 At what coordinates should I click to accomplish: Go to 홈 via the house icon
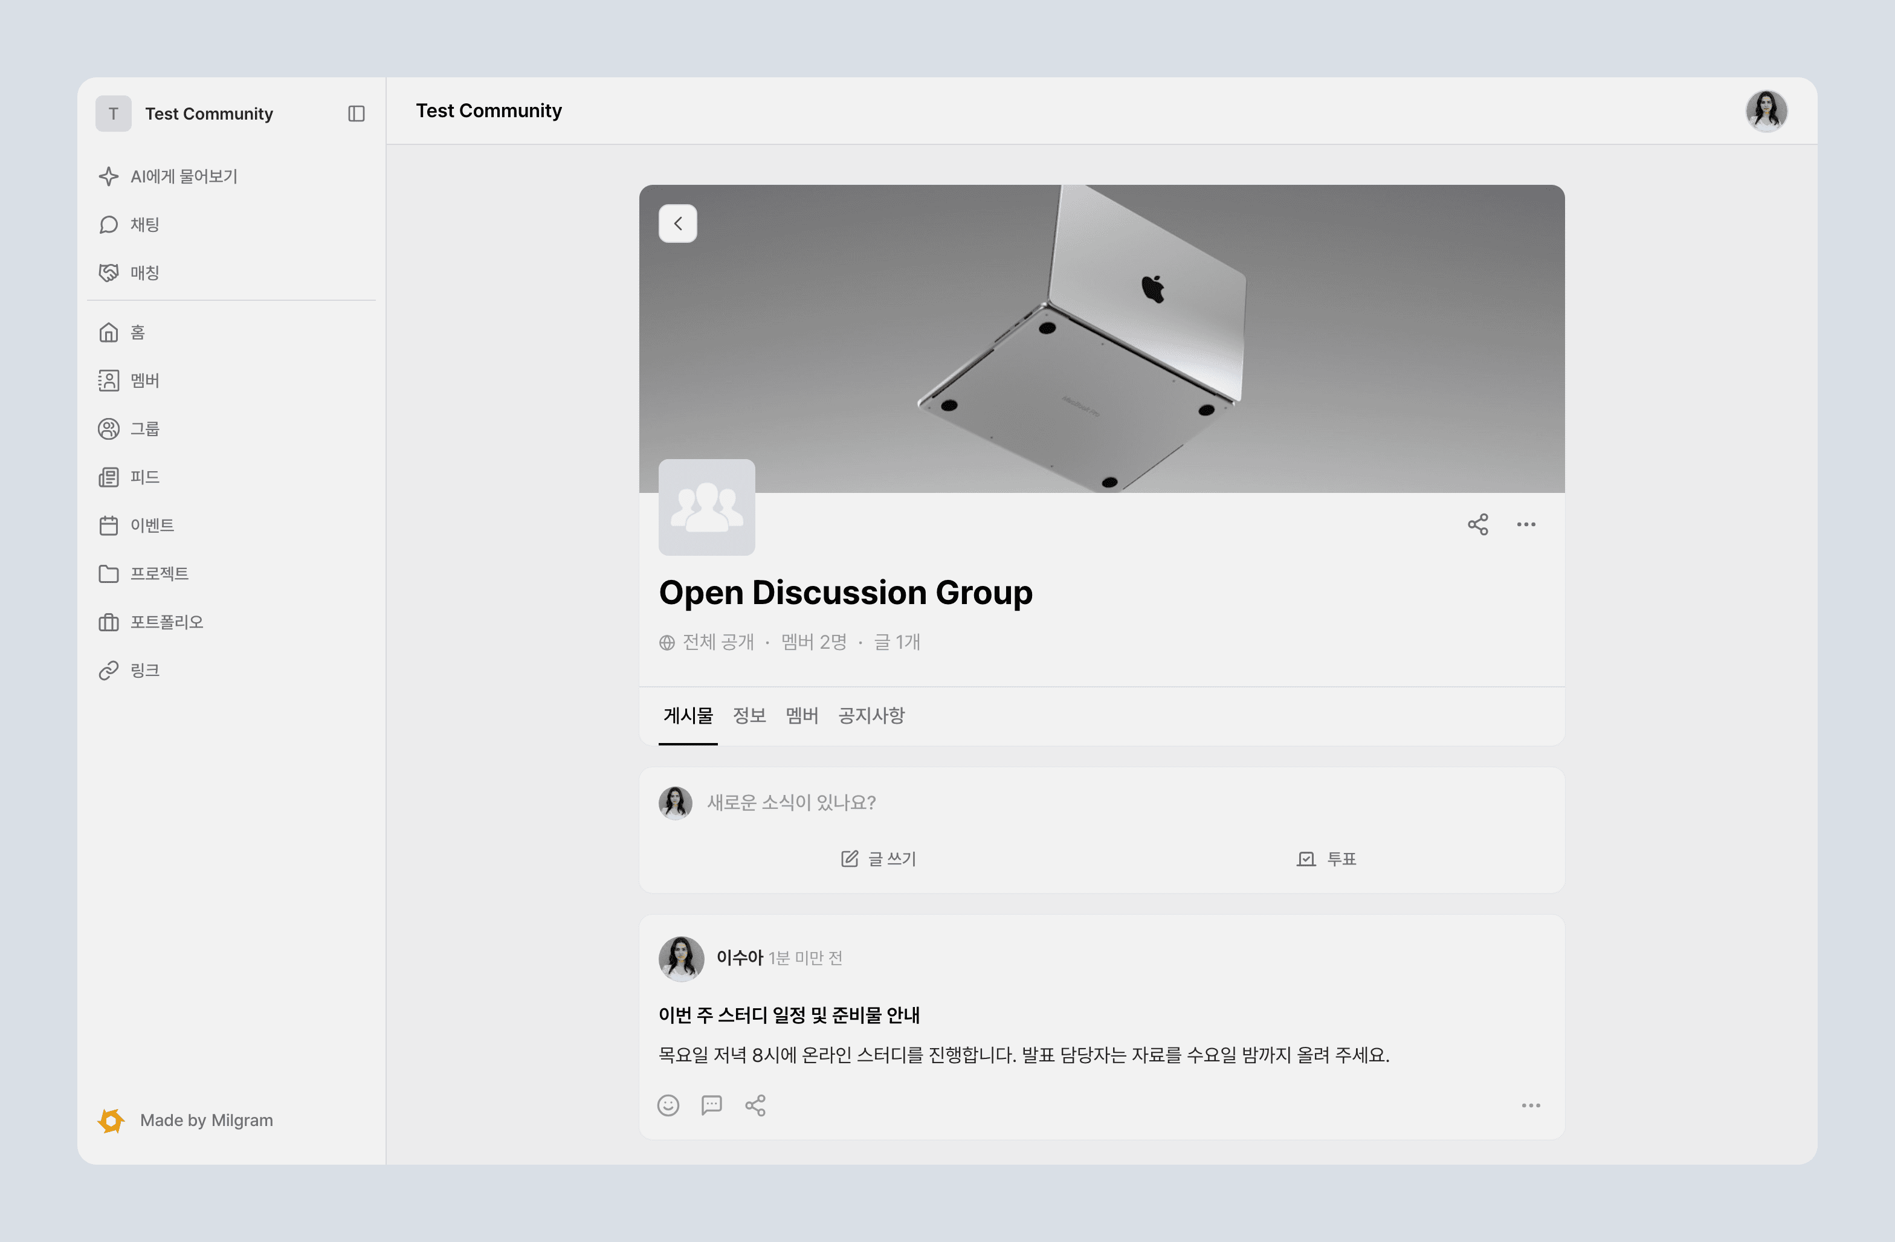(x=108, y=332)
